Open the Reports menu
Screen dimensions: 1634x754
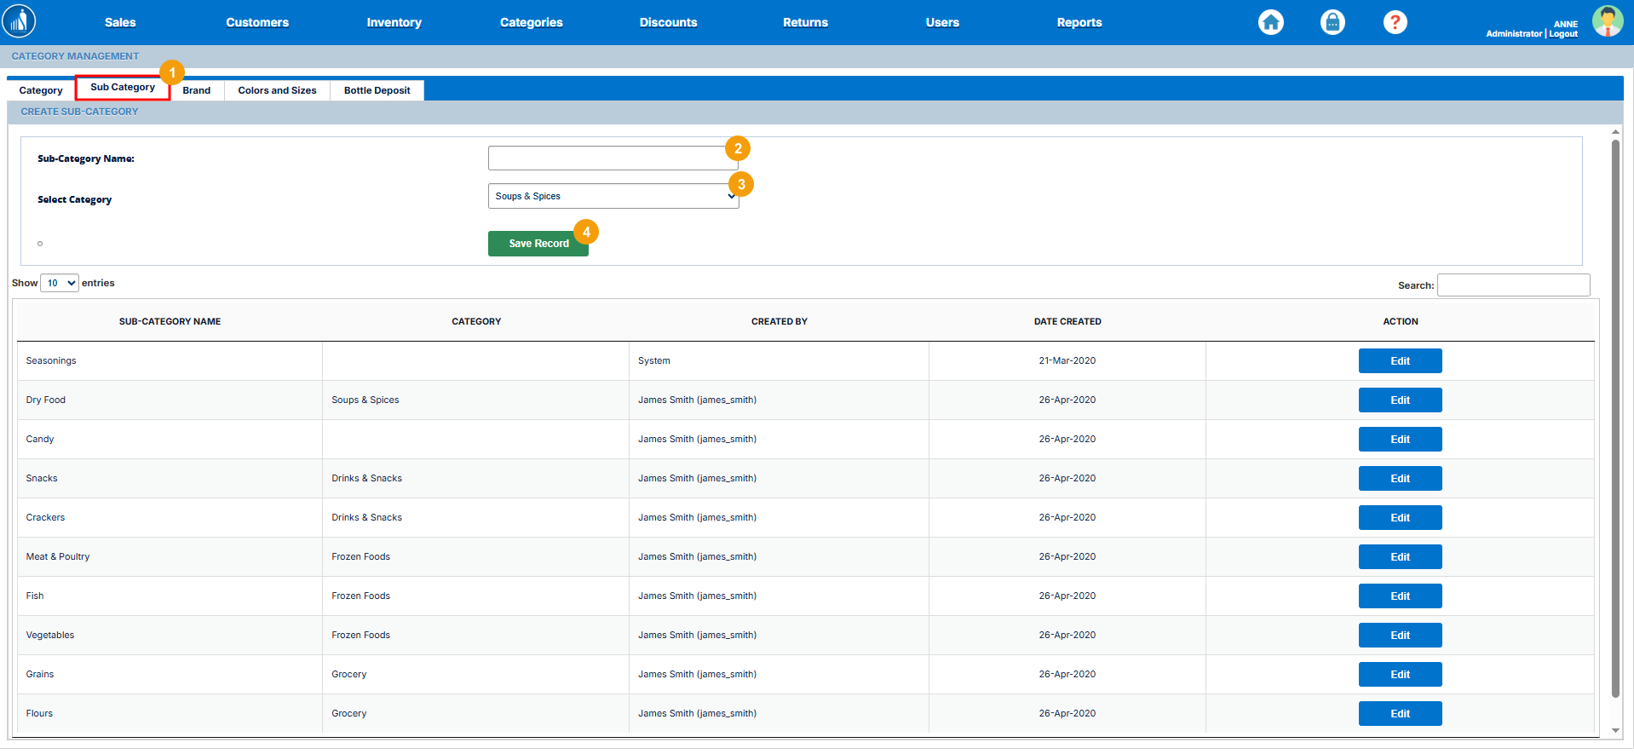click(1079, 22)
